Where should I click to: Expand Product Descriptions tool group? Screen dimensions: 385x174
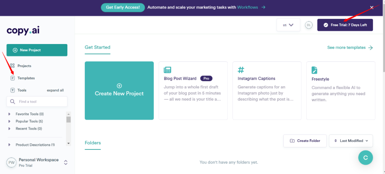pos(10,145)
